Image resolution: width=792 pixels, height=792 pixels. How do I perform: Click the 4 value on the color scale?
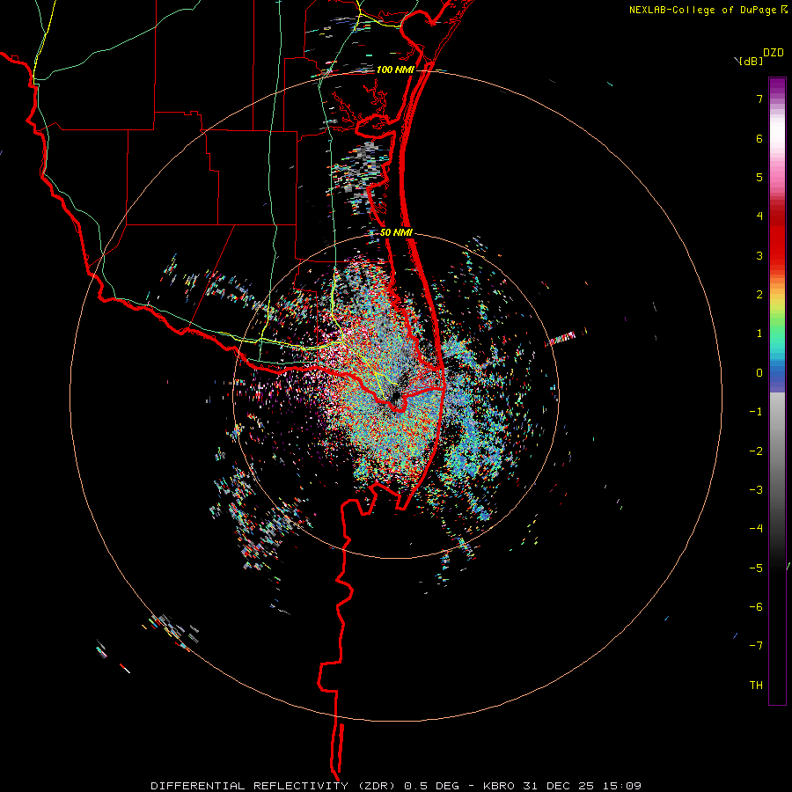[759, 216]
